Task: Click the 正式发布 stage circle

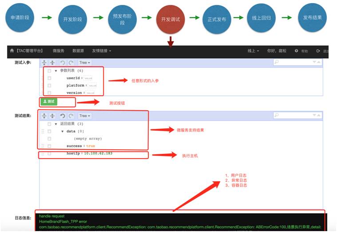Action: coord(217,20)
